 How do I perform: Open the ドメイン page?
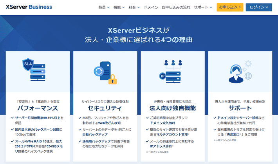(x=151, y=7)
